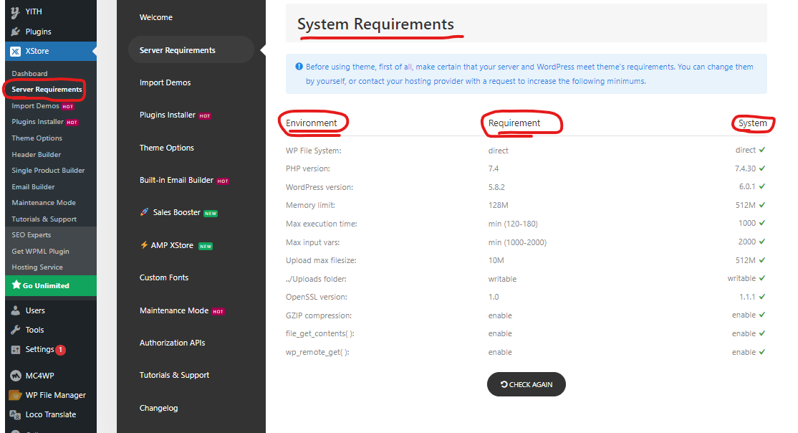
Task: Open Theme Options in the WordPress sidebar
Action: pos(37,138)
